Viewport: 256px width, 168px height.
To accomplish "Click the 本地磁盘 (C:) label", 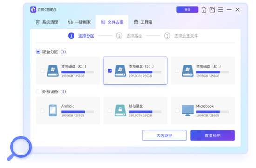I will [x=74, y=66].
